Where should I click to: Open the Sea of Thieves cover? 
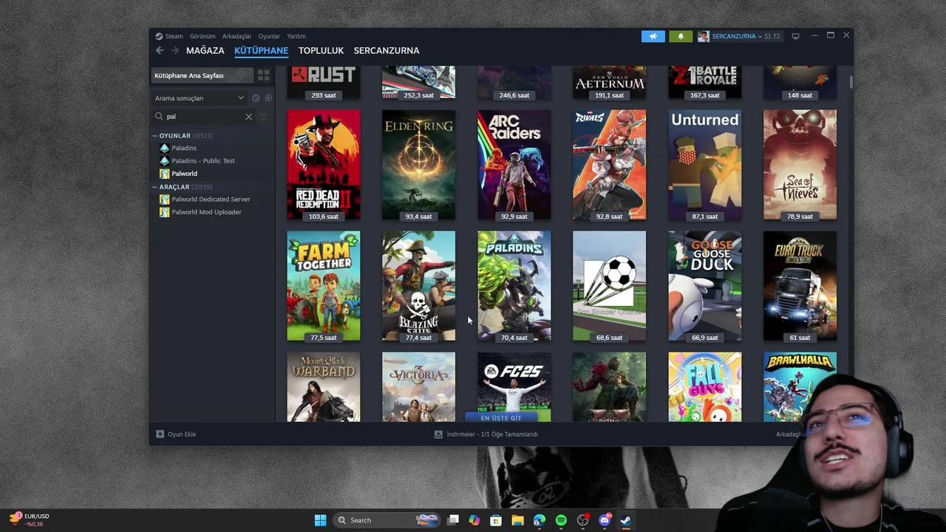click(800, 165)
